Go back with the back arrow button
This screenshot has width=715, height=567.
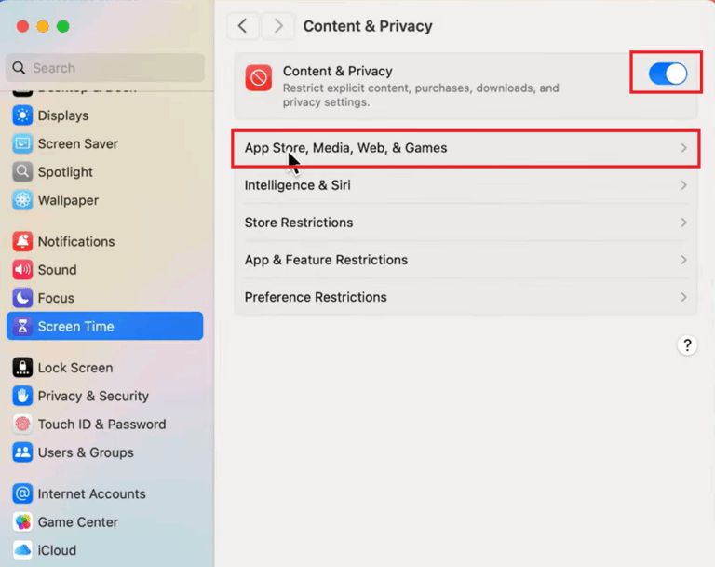[x=242, y=26]
